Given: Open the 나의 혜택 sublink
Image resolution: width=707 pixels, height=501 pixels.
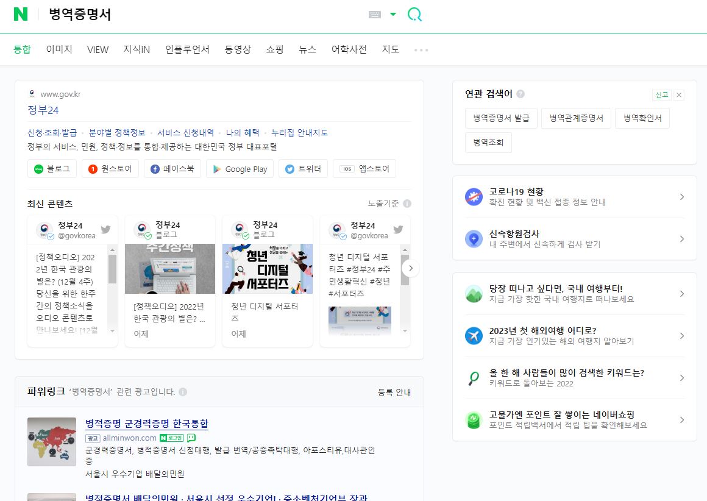Looking at the screenshot, I should (x=243, y=133).
